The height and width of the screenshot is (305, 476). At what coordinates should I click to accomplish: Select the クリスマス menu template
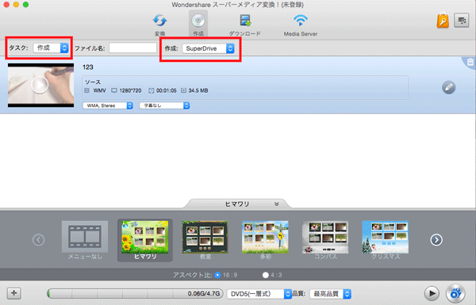(x=386, y=240)
